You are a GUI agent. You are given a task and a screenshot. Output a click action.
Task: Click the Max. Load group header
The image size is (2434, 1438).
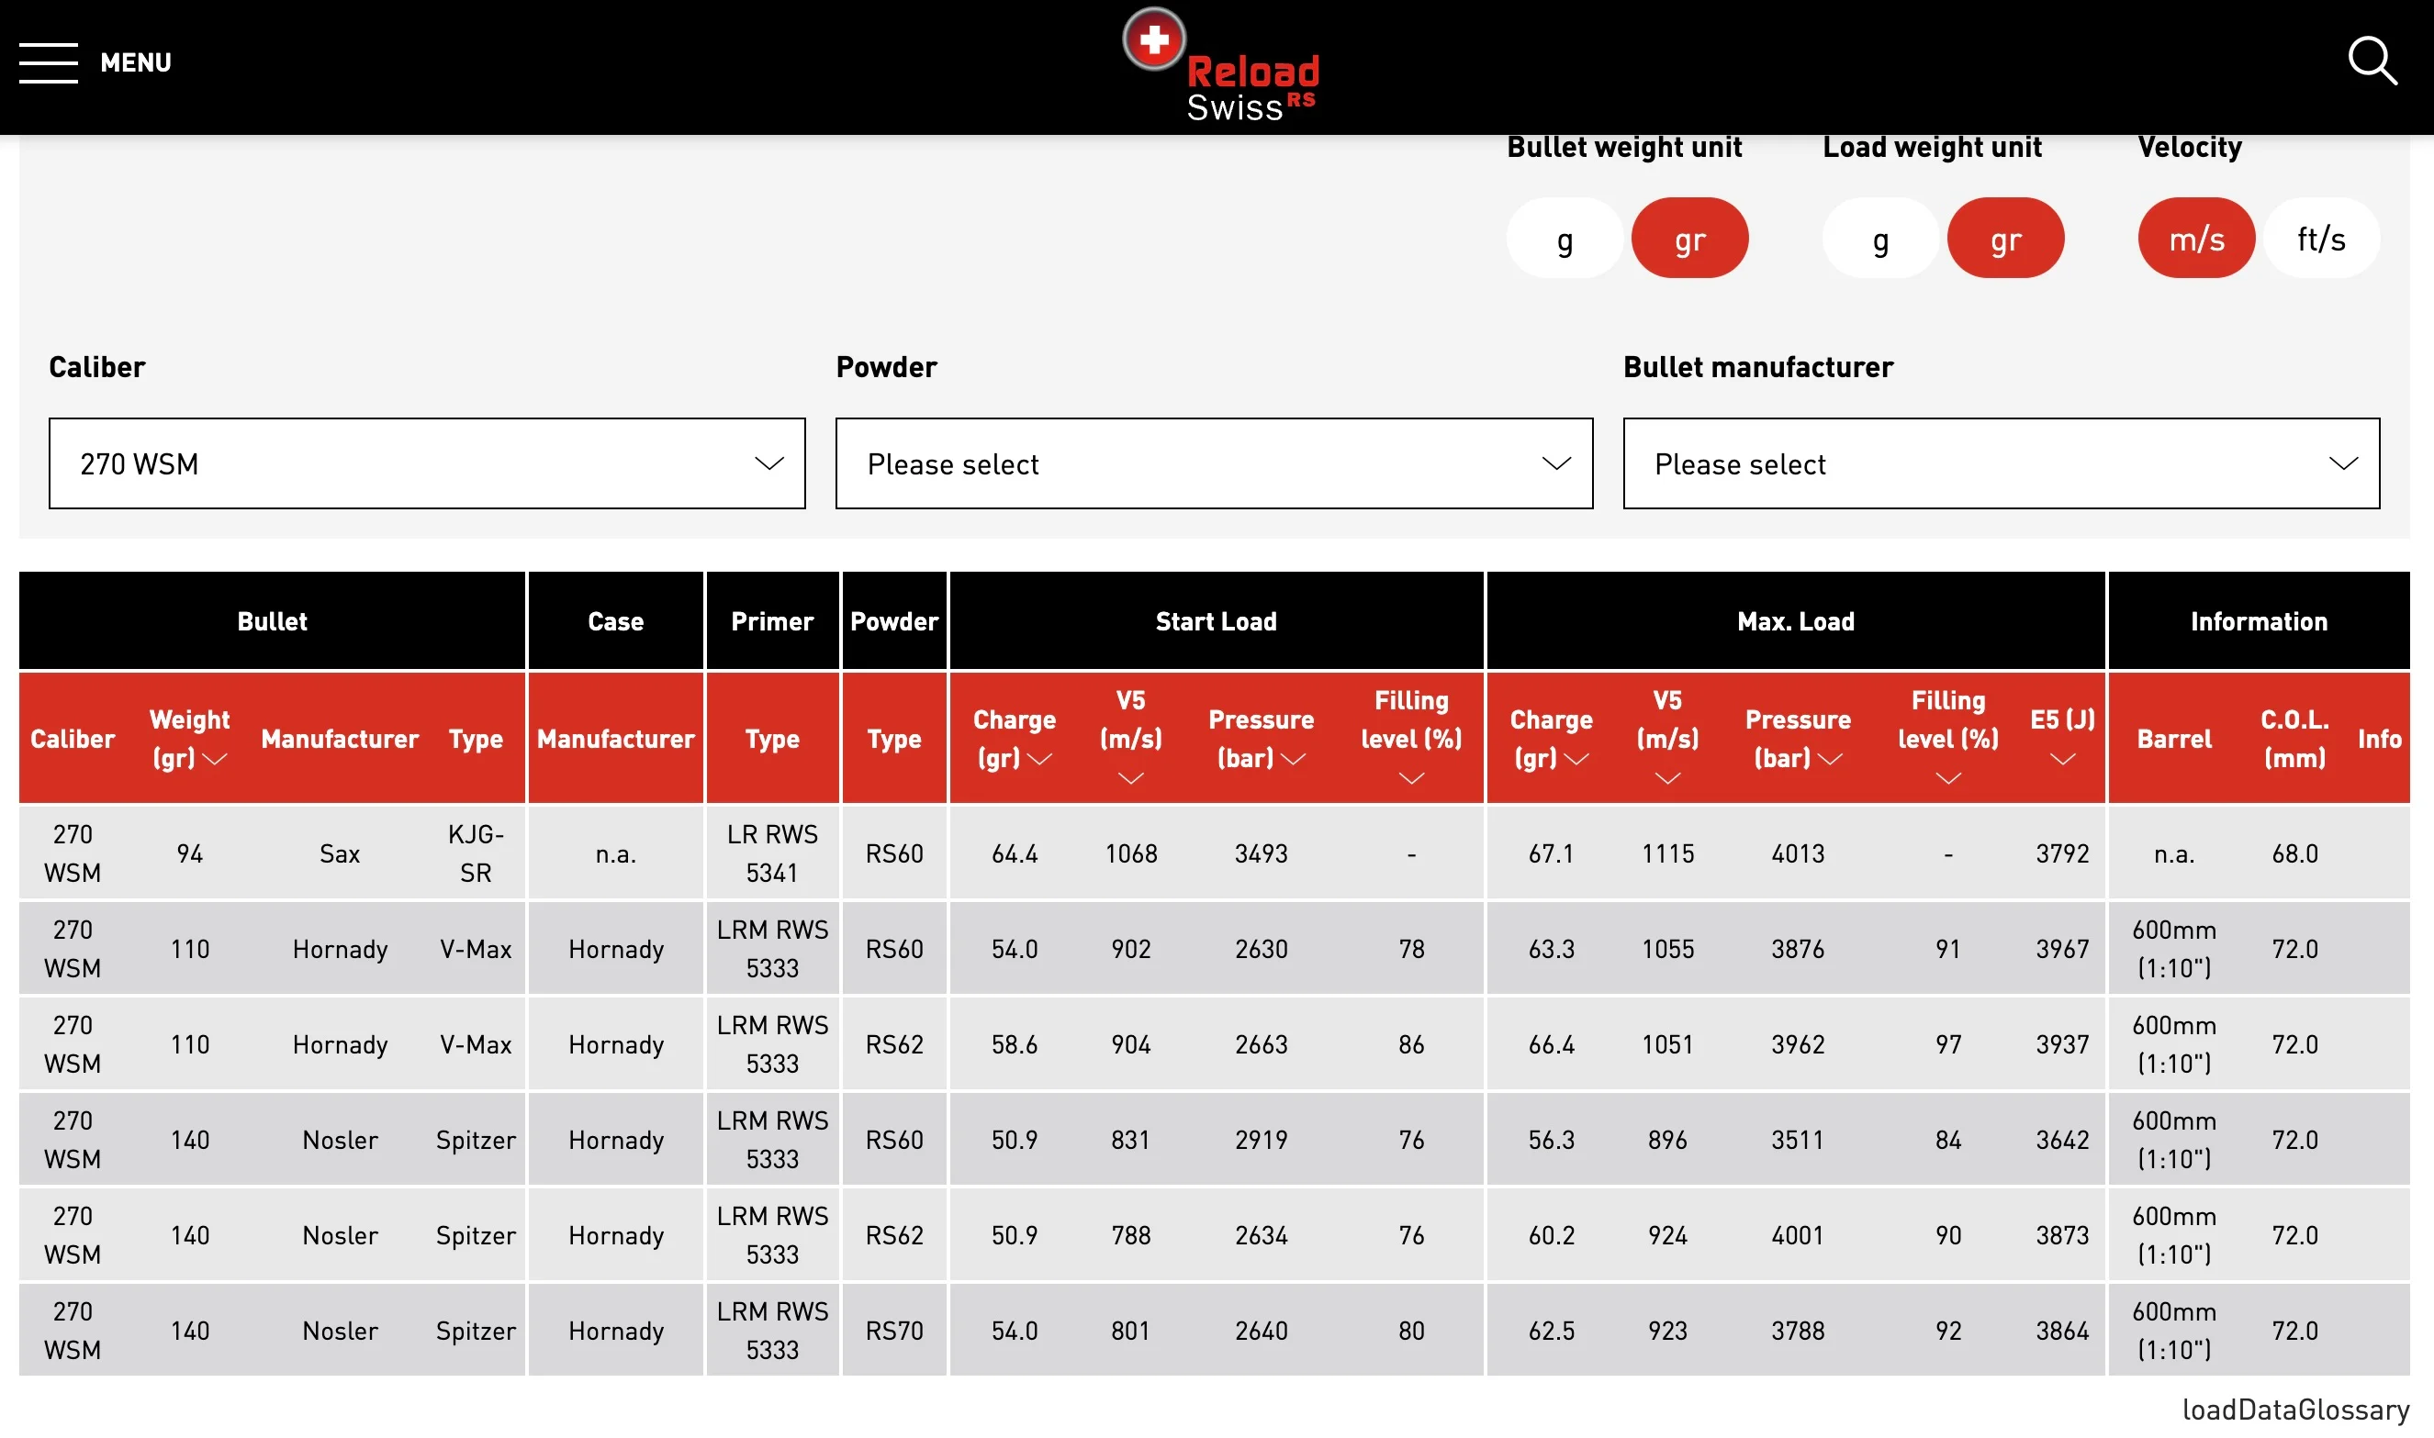pyautogui.click(x=1796, y=621)
